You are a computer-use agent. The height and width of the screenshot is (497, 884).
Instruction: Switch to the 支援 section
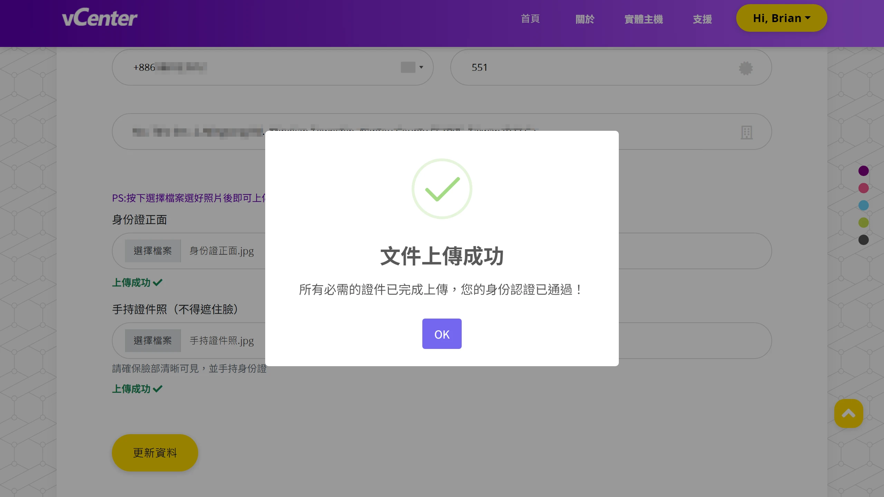702,19
